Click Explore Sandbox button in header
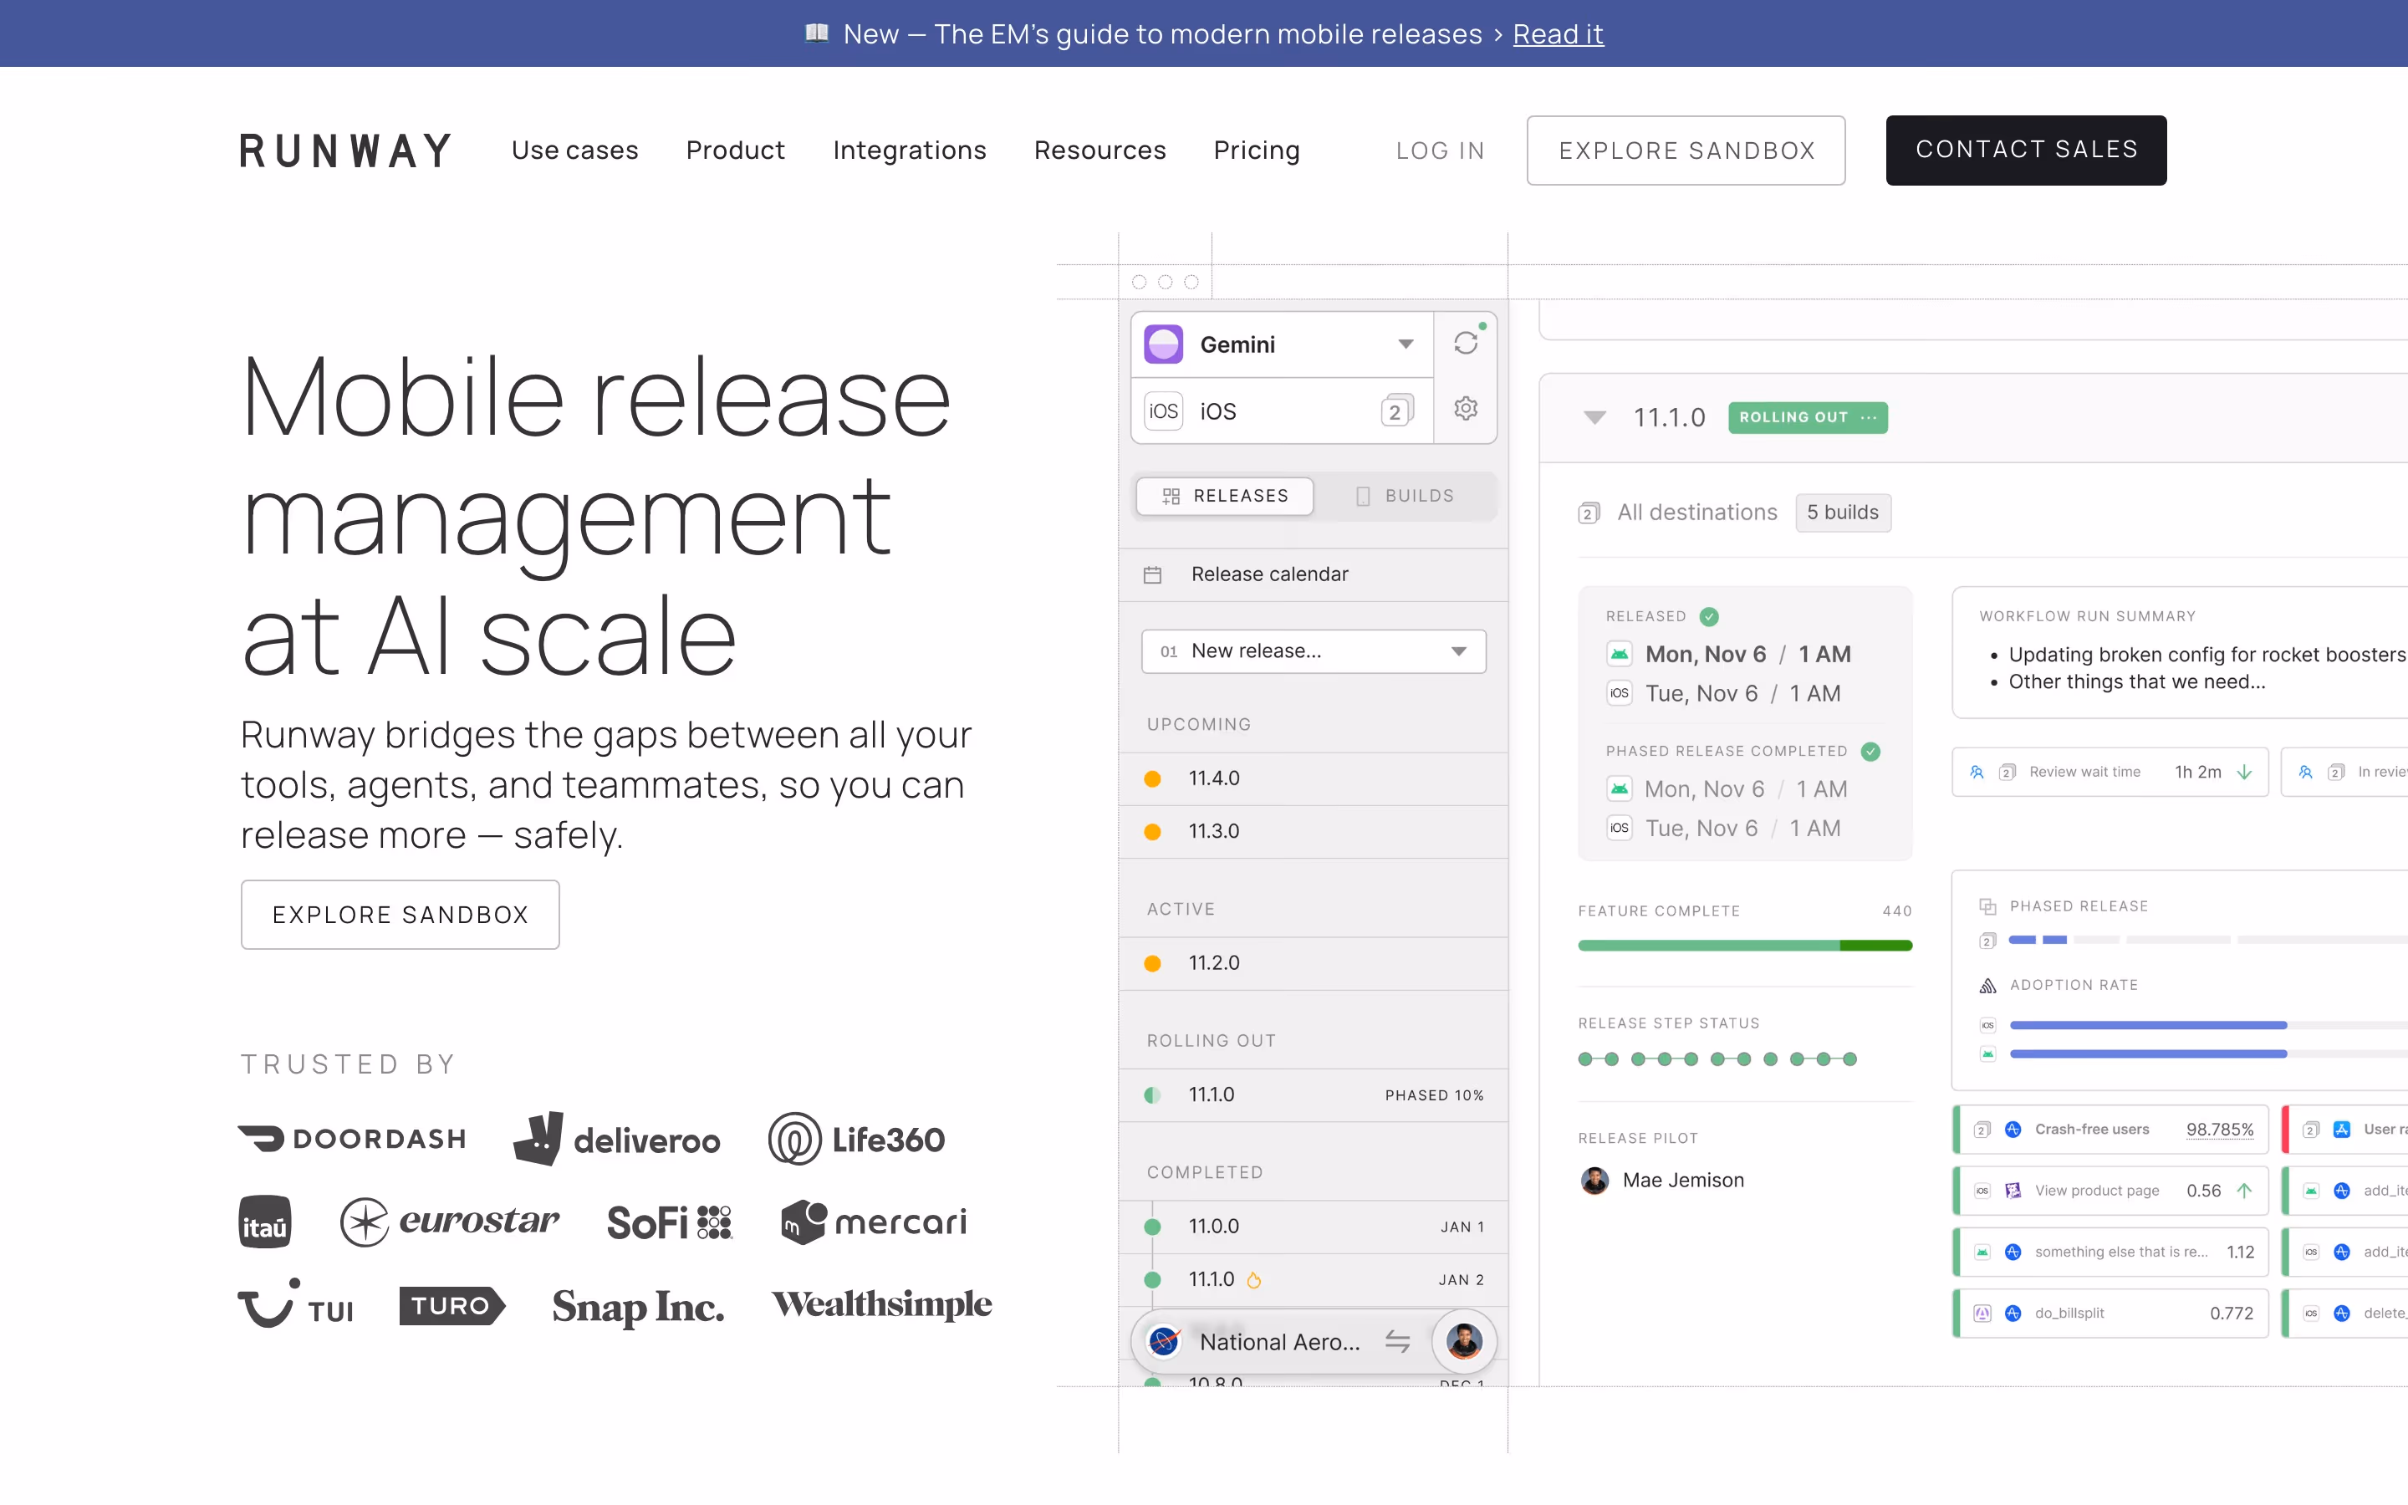This screenshot has height=1505, width=2408. (1686, 150)
